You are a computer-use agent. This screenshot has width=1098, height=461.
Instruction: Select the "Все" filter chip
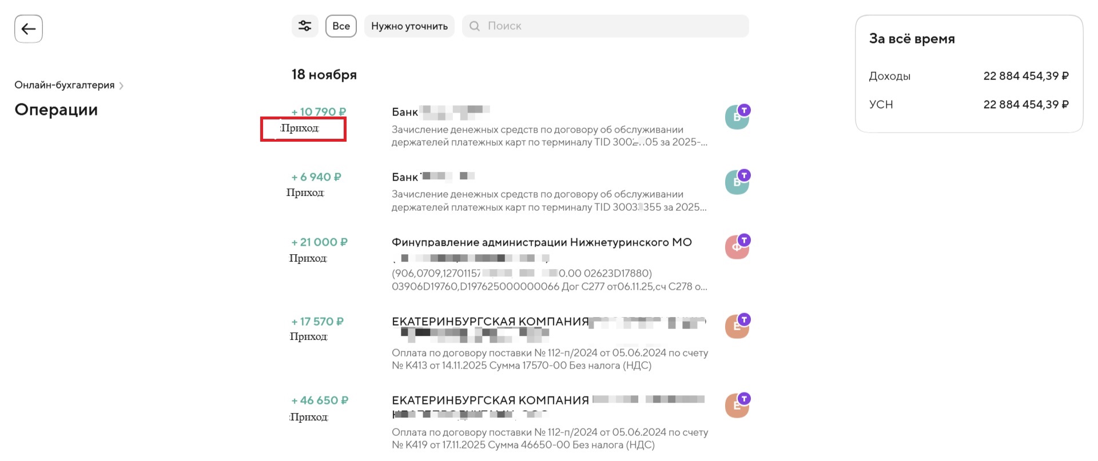click(x=341, y=26)
